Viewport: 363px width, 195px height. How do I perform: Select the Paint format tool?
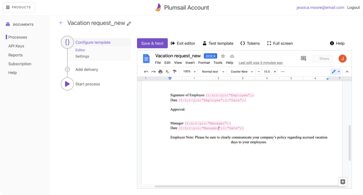tap(175, 71)
